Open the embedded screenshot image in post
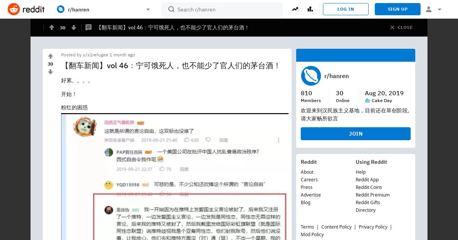Screen dimensions: 458x240 click(175, 177)
